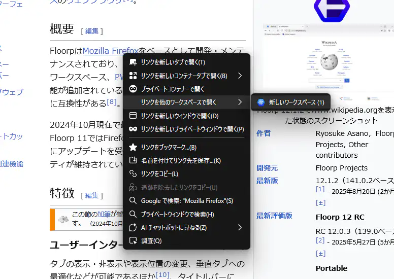Screen dimensions: 394x279
Task: Click the magnifier icon beside プライベートウィンドウで検索
Action: 133,214
